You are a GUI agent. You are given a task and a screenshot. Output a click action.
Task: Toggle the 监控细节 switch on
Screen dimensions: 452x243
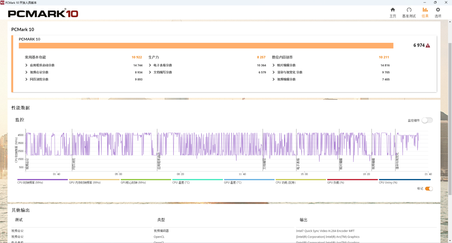tap(427, 120)
